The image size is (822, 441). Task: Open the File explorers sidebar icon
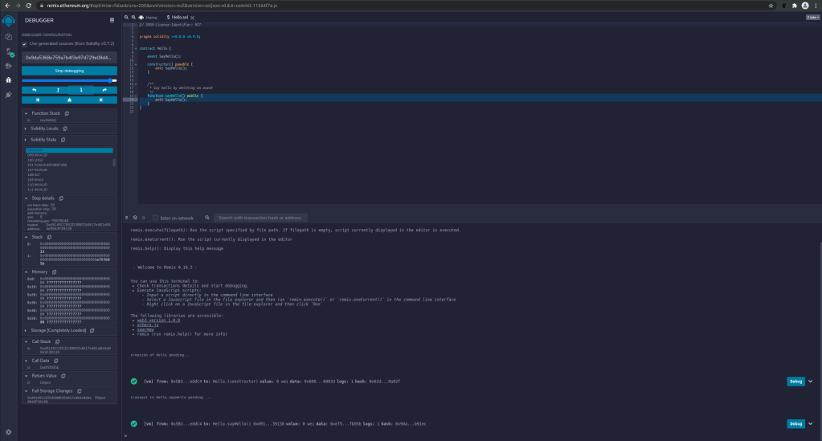9,37
